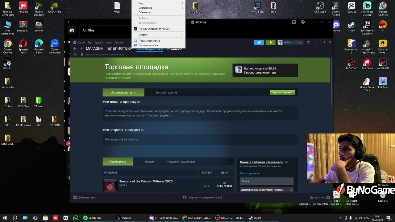This screenshot has height=222, width=395.
Task: Open DaVinci Resolve desktop icon
Action: tap(336, 9)
